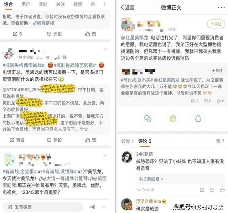Like the 24K新萌 comment

(222, 190)
